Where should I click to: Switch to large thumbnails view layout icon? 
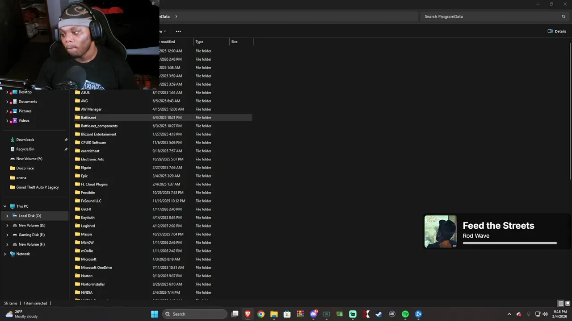[x=568, y=303]
